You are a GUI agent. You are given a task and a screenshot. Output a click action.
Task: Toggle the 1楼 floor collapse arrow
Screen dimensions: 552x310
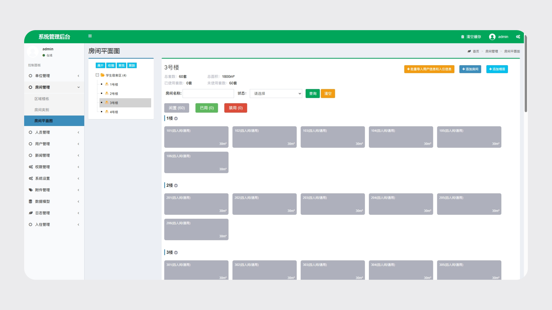(x=176, y=119)
